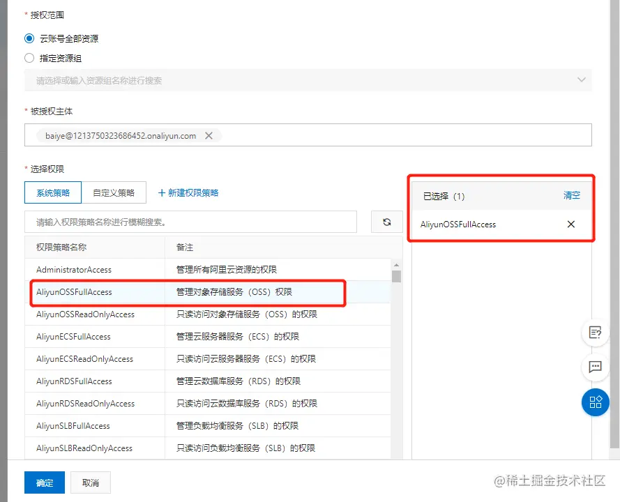The image size is (620, 502).
Task: Open the blue quick-tools grid icon
Action: pyautogui.click(x=595, y=402)
